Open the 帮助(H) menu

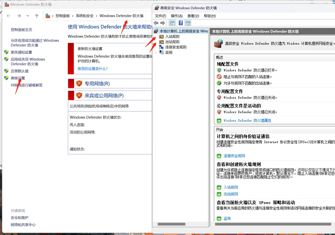tap(210, 16)
